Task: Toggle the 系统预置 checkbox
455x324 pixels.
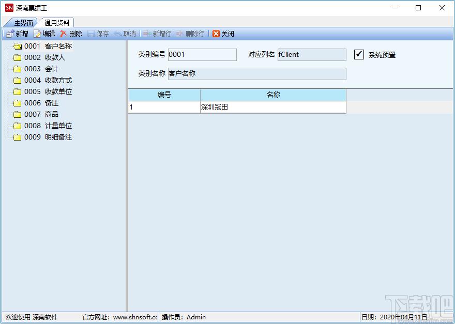Action: (359, 54)
